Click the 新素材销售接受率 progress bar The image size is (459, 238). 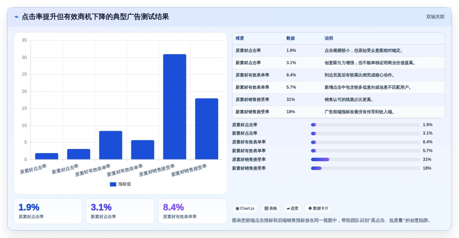point(365,168)
